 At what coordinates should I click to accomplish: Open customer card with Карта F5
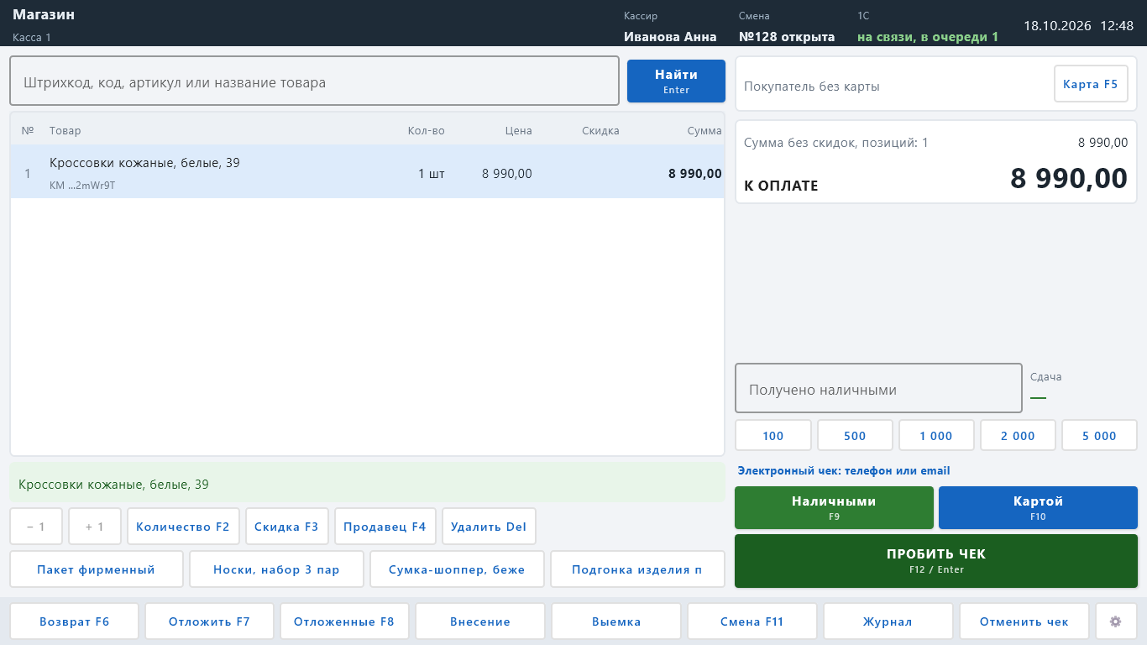tap(1091, 84)
